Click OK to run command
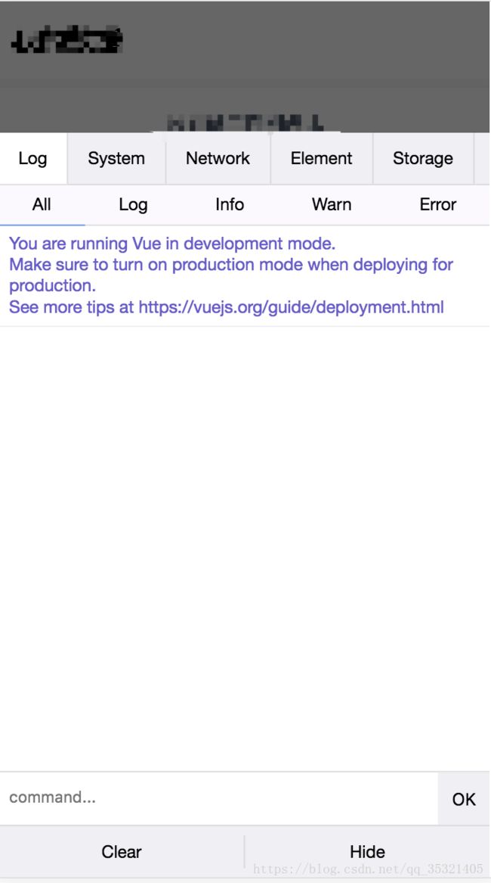Image resolution: width=491 pixels, height=883 pixels. pyautogui.click(x=464, y=798)
